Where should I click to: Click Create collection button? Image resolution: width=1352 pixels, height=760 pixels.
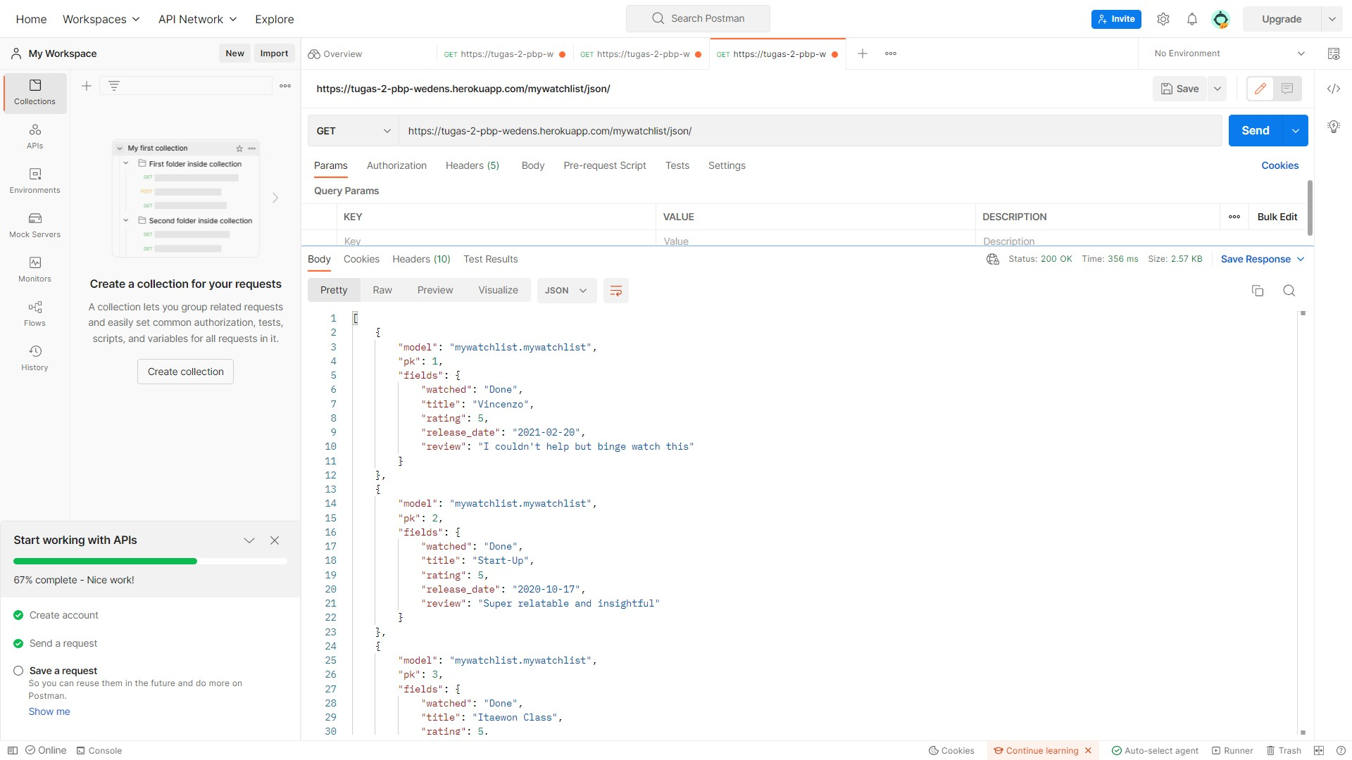tap(184, 371)
